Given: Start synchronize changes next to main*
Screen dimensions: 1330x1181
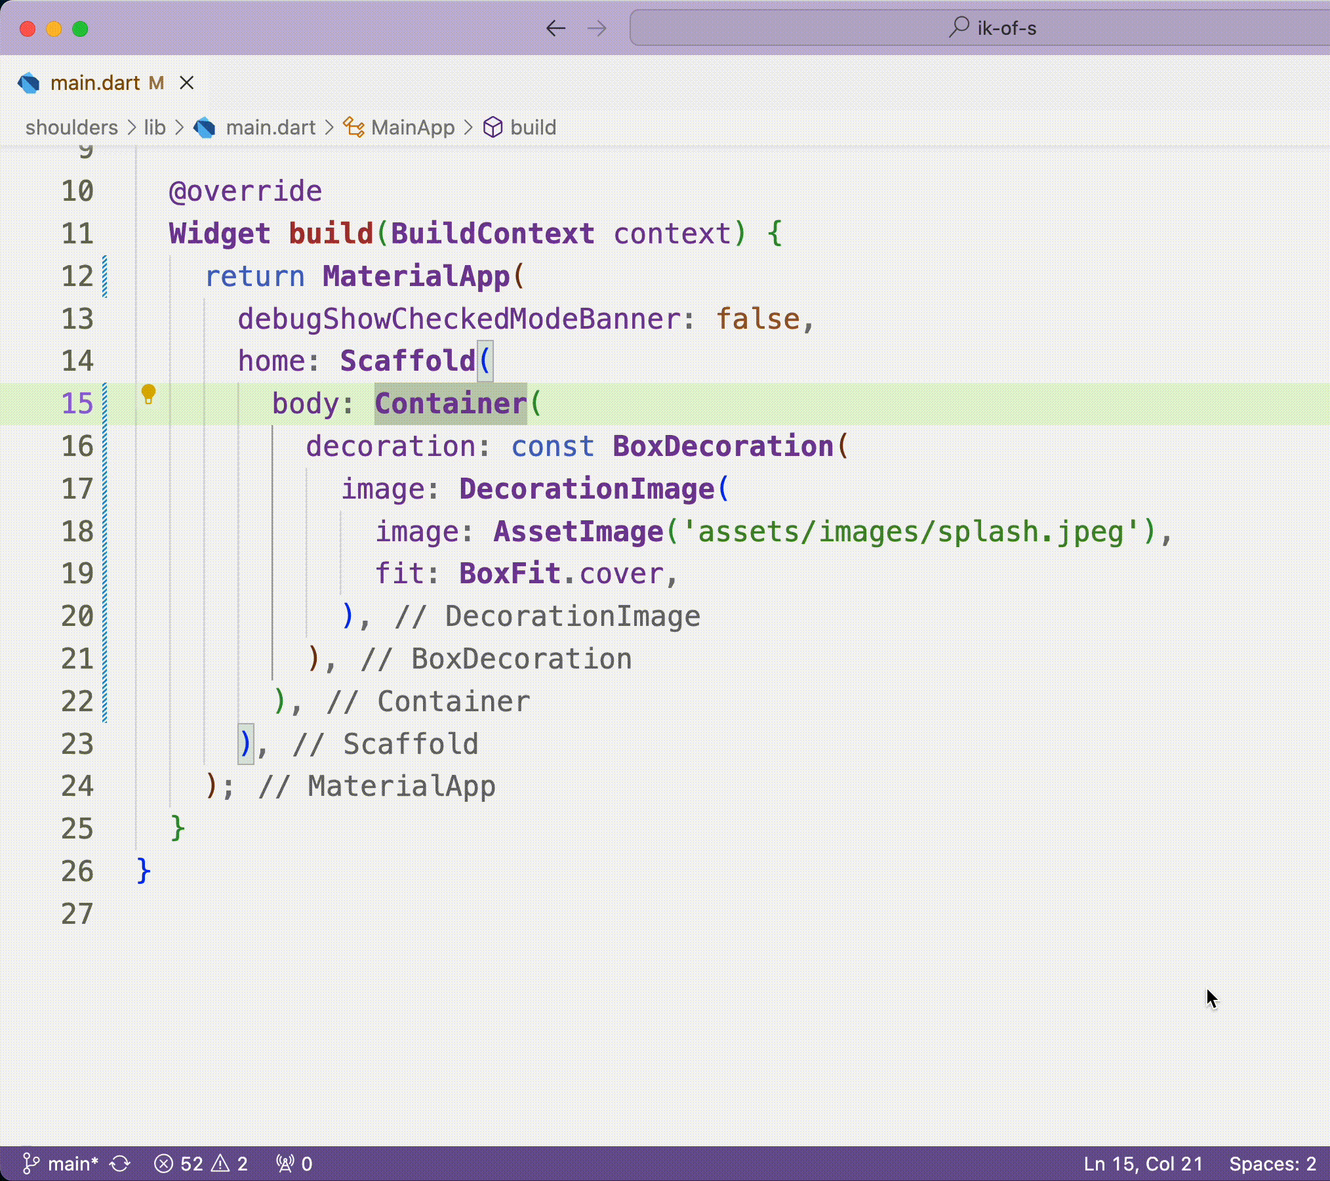Looking at the screenshot, I should coord(119,1163).
